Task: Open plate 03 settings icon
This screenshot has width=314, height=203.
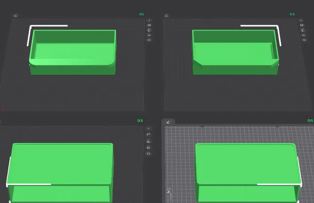Action: (149, 153)
